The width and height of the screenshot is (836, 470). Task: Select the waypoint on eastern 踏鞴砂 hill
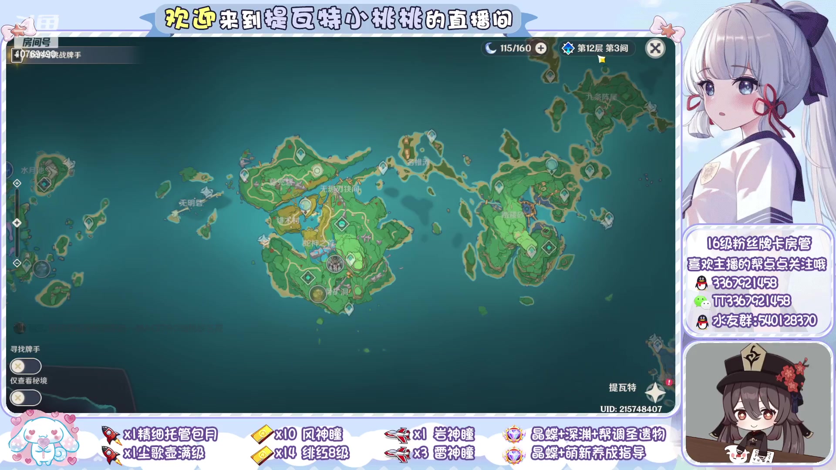click(x=564, y=194)
